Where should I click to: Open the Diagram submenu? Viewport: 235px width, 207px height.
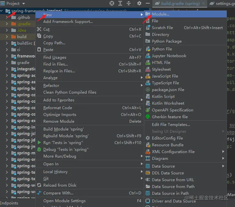[186, 158]
